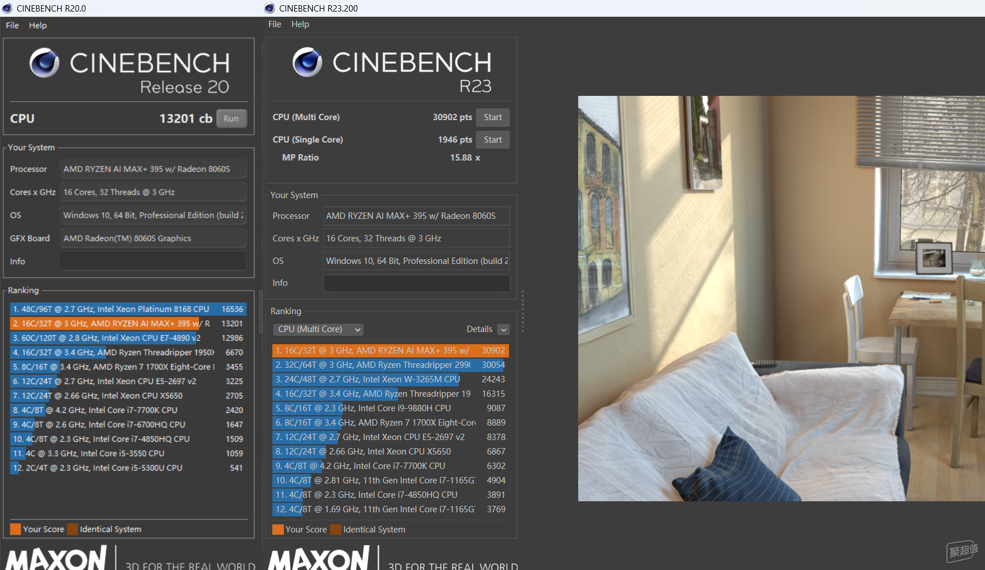Click the R20 Processor field
This screenshot has height=570, width=985.
(153, 169)
